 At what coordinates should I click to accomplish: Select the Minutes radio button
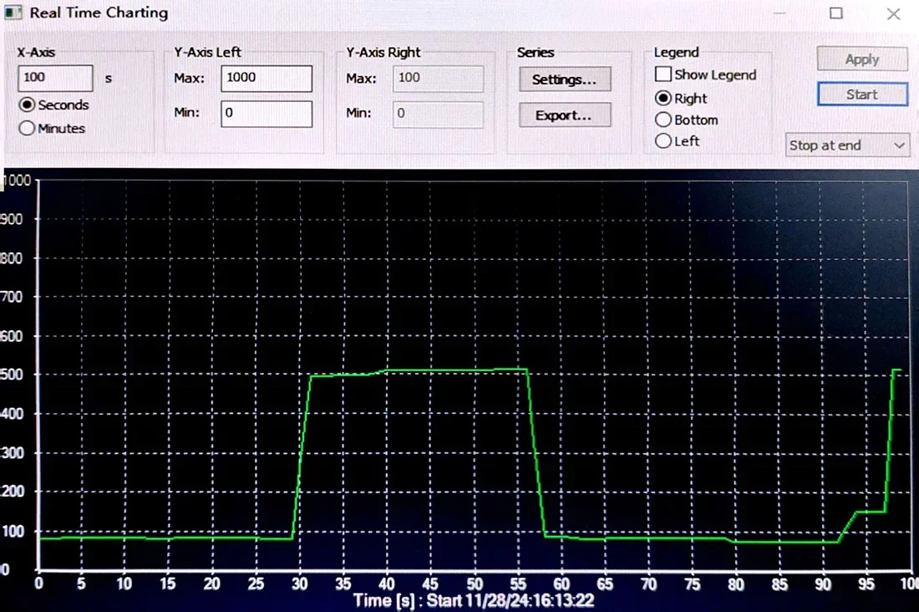click(x=27, y=128)
